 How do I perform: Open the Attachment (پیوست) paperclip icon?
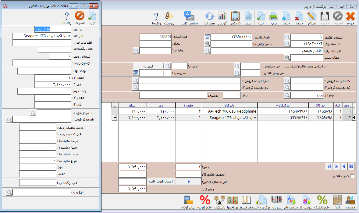pyautogui.click(x=169, y=18)
